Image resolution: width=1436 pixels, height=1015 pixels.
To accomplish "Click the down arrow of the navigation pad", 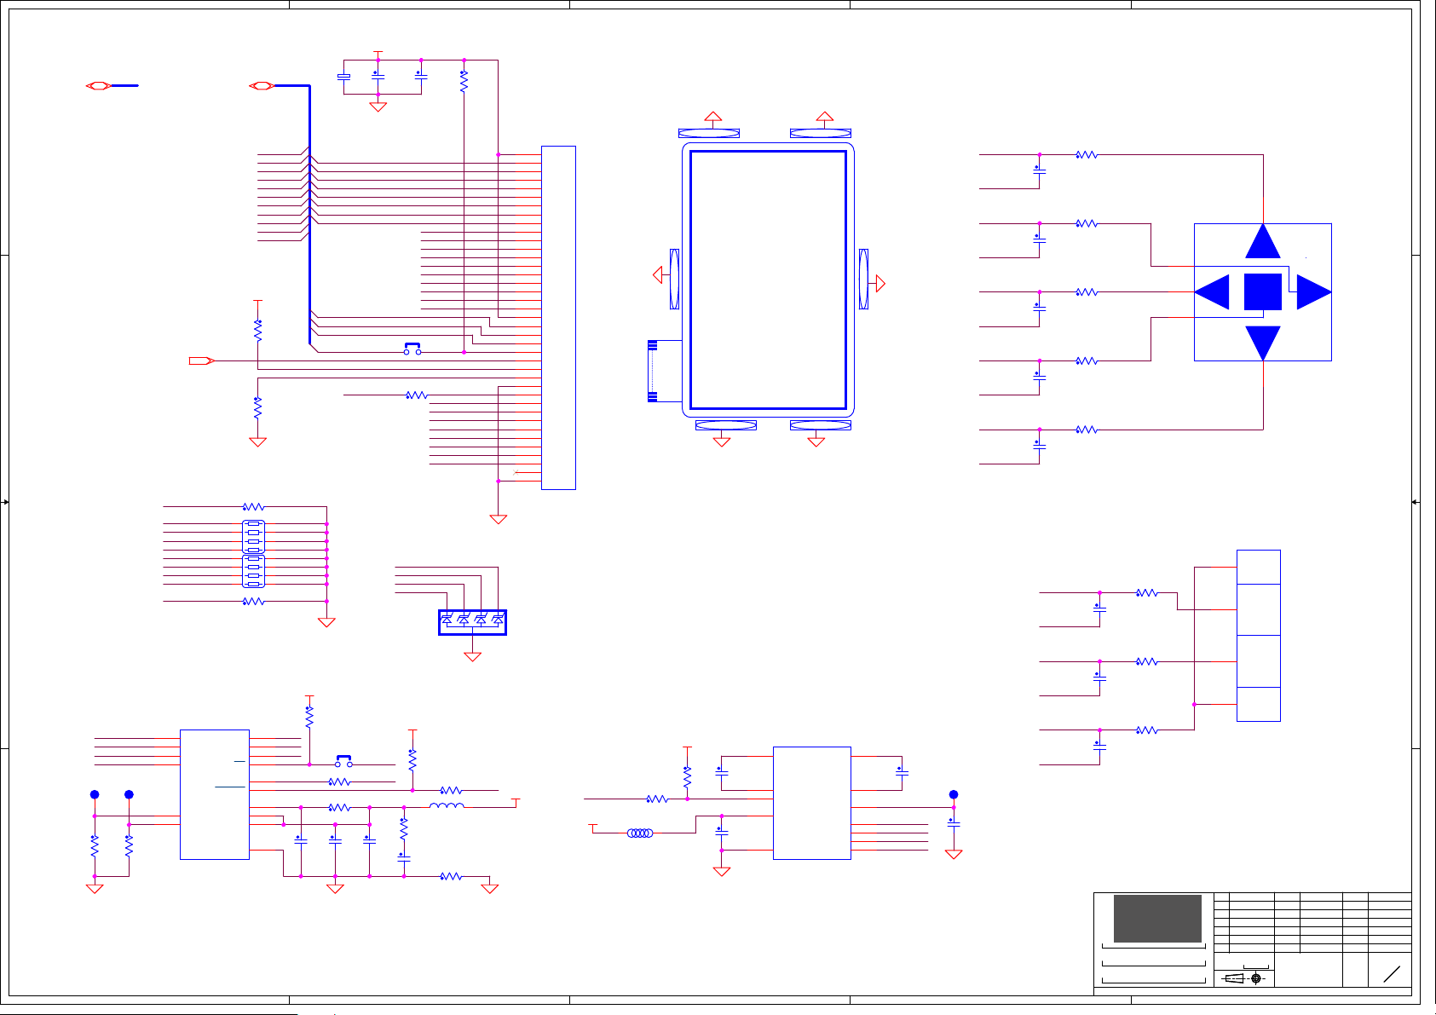I will 1262,343.
